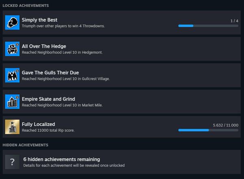
Task: Click the All Over The Hedge house icon
Action: pos(12,49)
